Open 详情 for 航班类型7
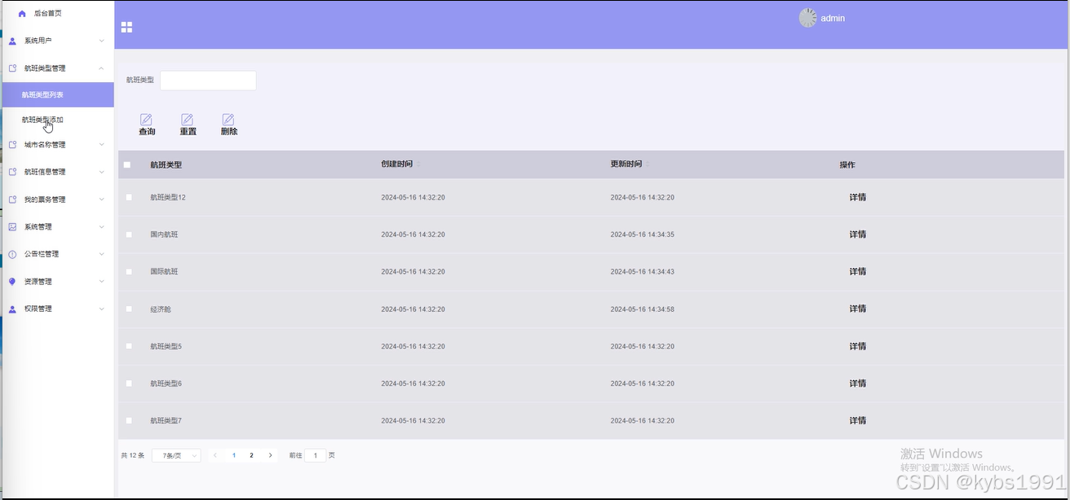 (857, 421)
